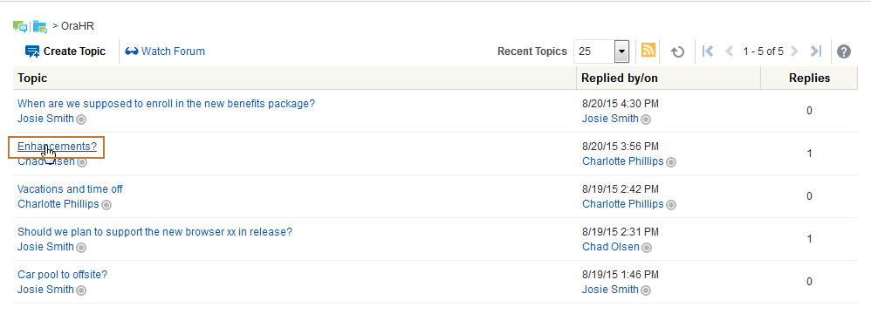
Task: Click Watch Forum link
Action: [x=165, y=51]
